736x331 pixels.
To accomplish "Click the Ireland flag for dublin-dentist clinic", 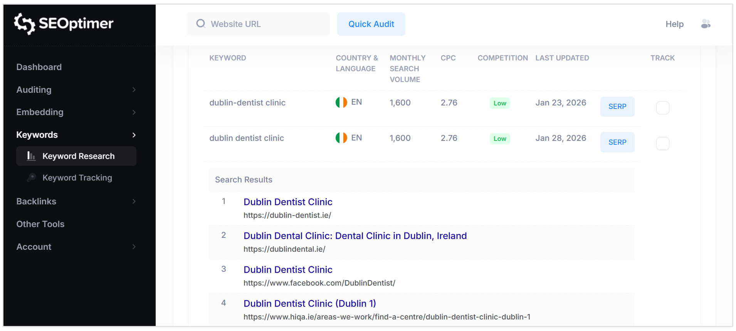I will [x=341, y=102].
